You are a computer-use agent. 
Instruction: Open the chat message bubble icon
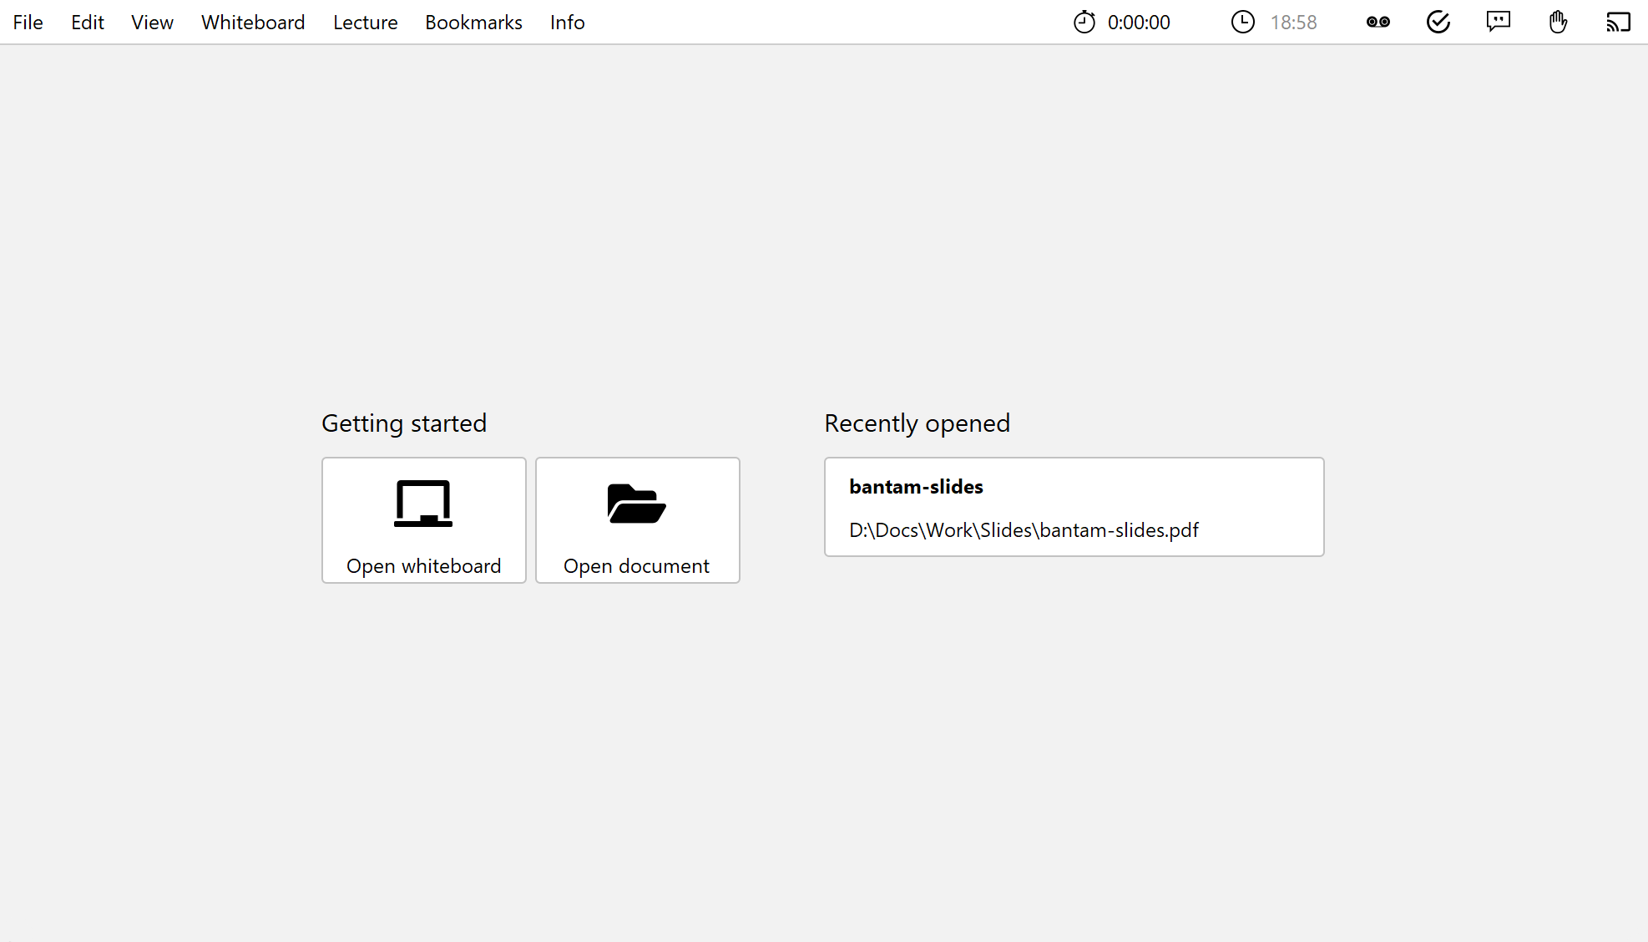click(x=1498, y=23)
